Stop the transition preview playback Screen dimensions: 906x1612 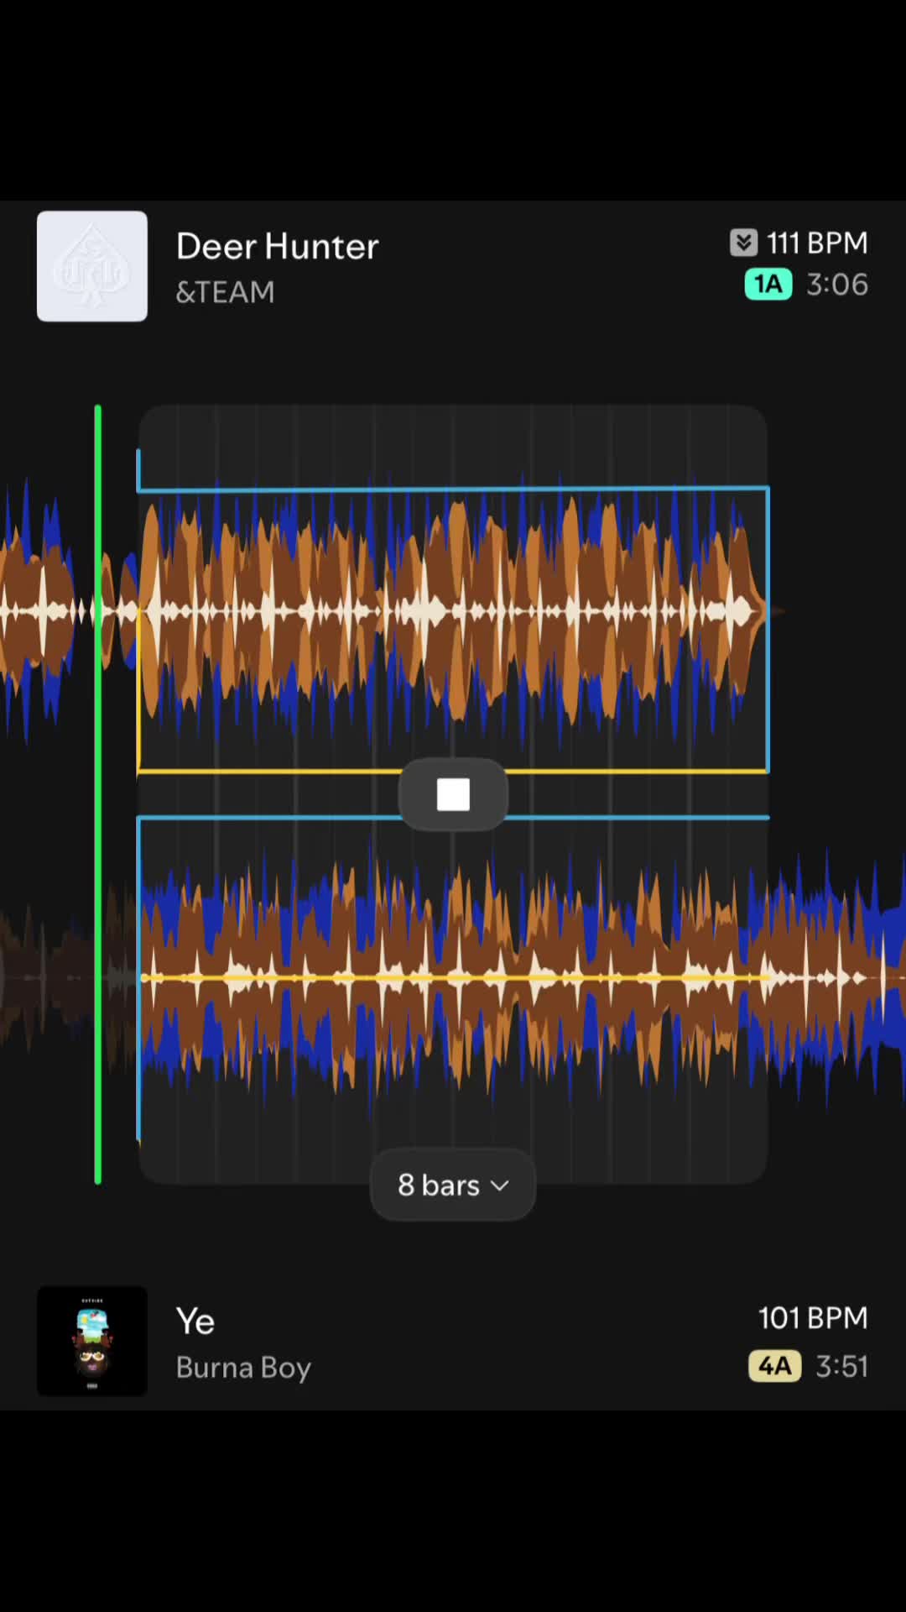point(453,794)
